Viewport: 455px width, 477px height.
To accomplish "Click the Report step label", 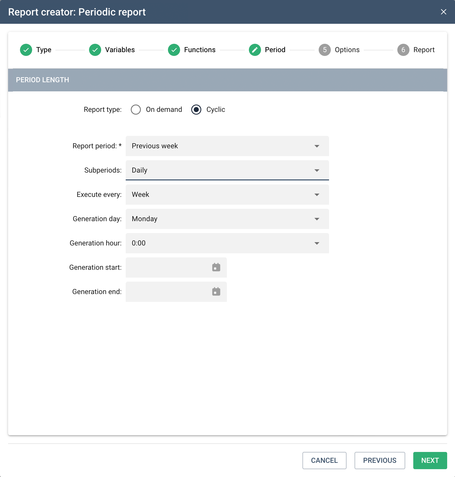I will click(x=424, y=50).
